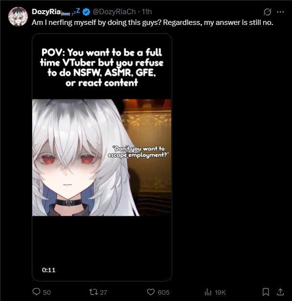Open view analytics bar chart icon
292x301 pixels.
pos(208,292)
